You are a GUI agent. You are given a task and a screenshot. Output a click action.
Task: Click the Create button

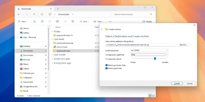[x=177, y=84]
